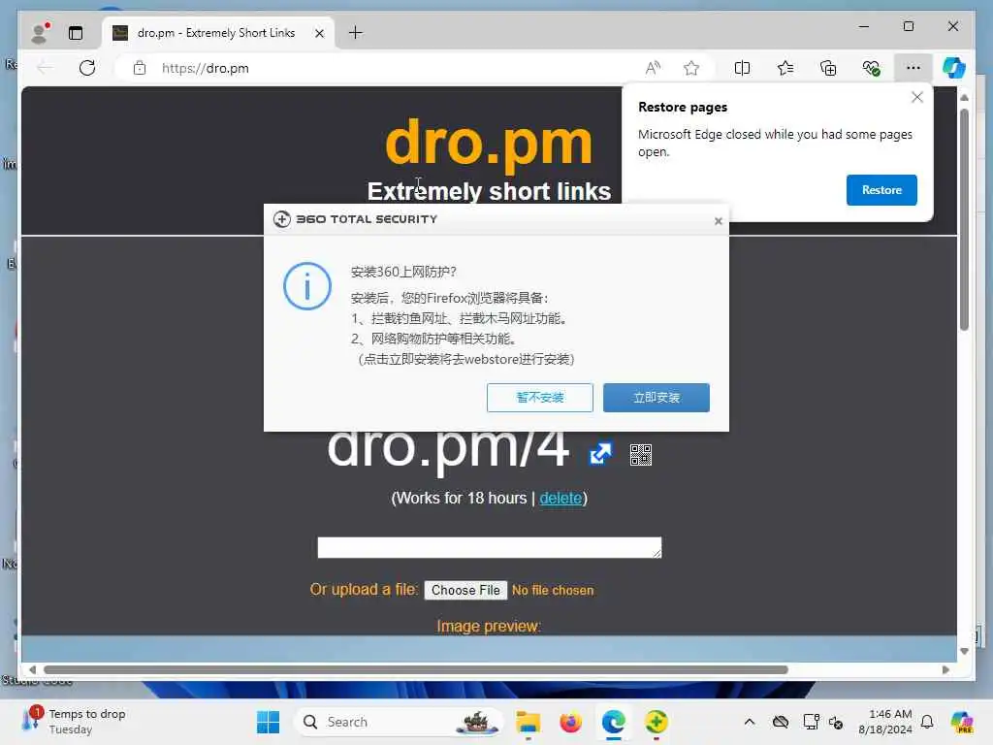The image size is (993, 745).
Task: Click the horizontal page scrollbar
Action: pyautogui.click(x=416, y=669)
